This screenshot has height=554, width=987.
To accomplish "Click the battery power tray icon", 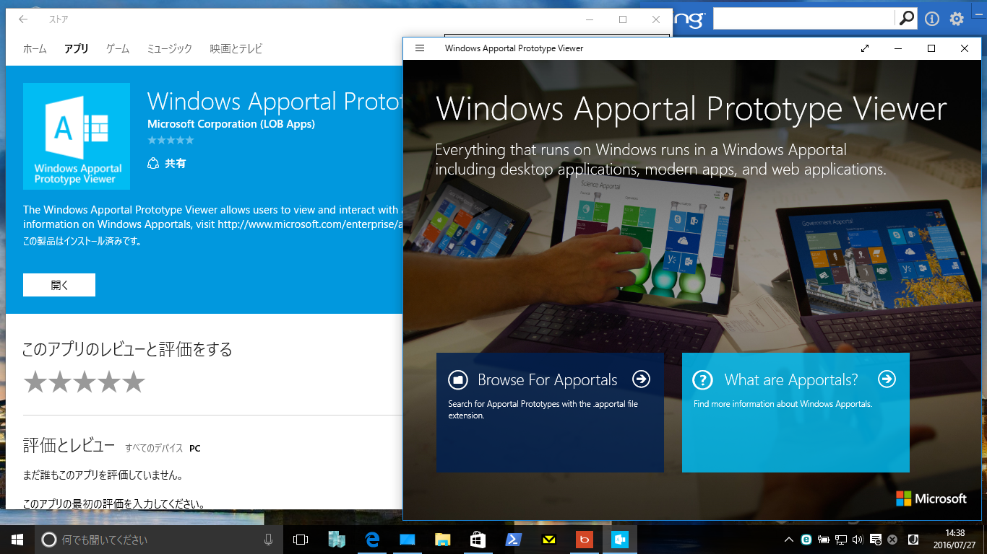I will (824, 540).
